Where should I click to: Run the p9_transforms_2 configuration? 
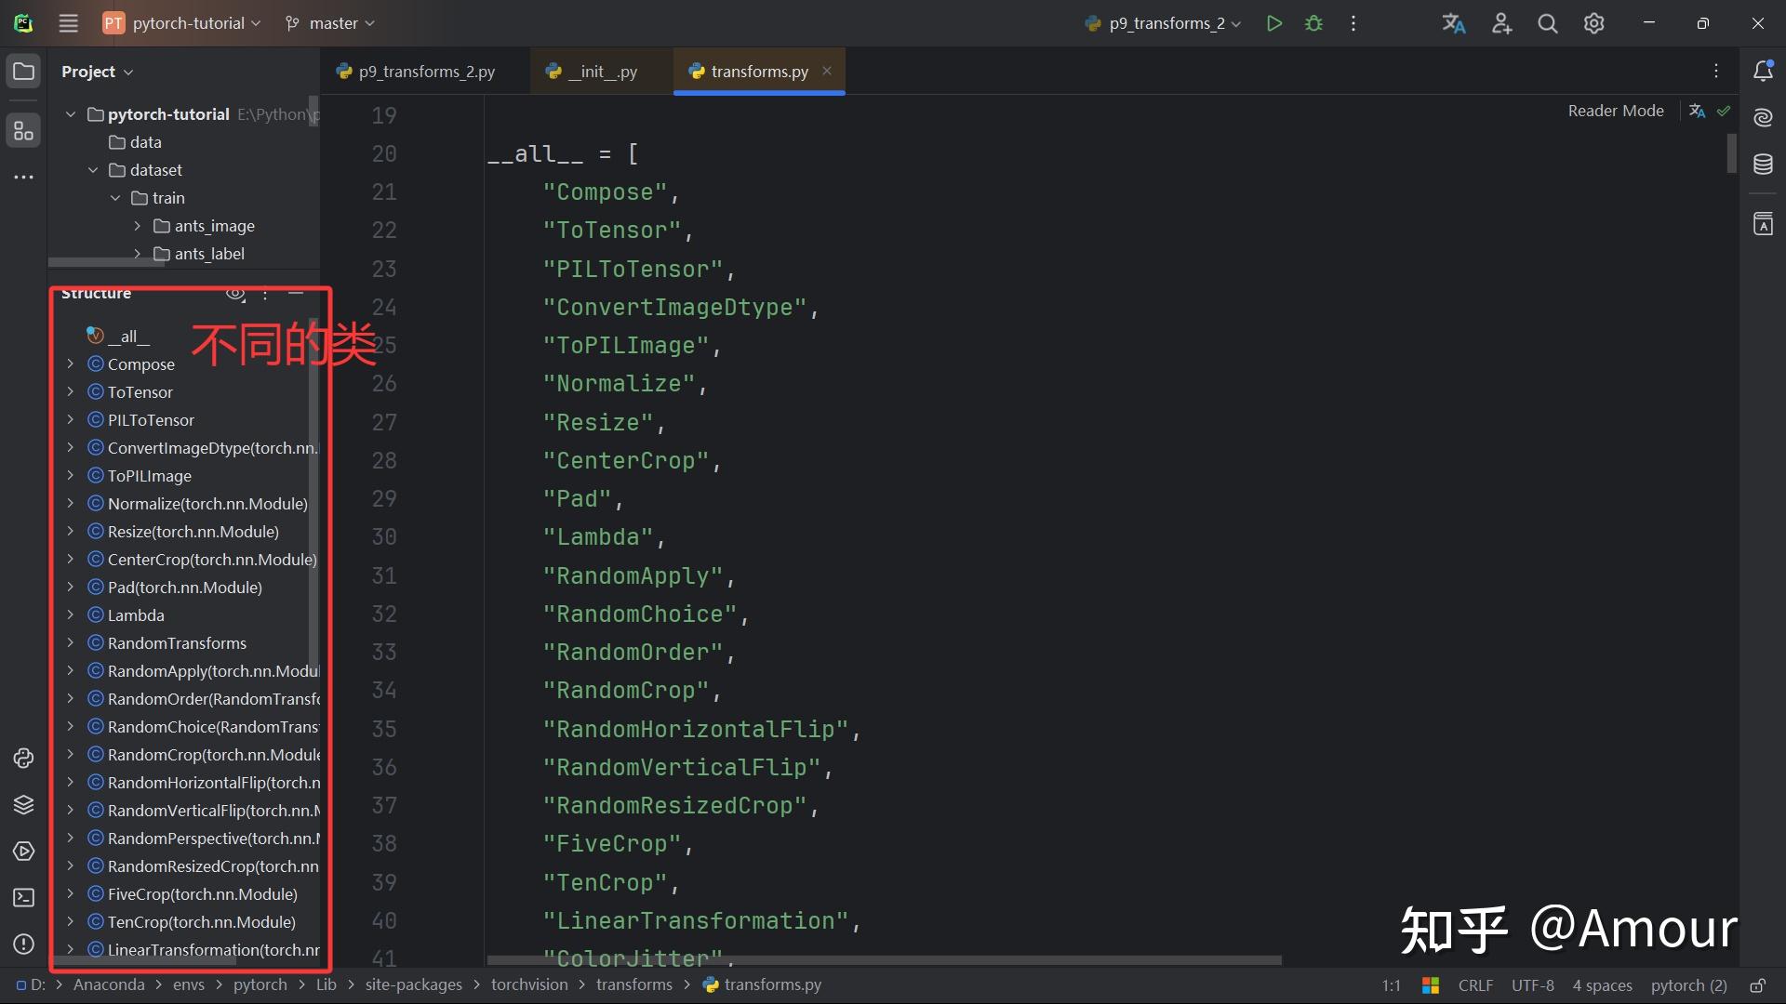(x=1273, y=23)
